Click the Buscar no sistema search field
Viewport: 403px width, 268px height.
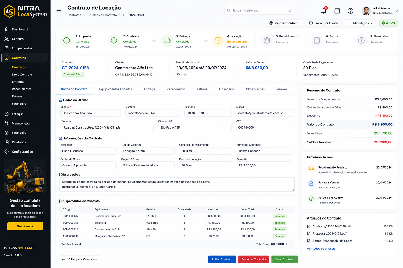(x=259, y=10)
